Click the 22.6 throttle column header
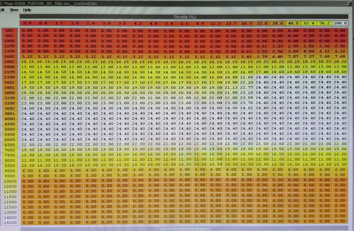Screen dimensions: 354x231 tap(262, 23)
